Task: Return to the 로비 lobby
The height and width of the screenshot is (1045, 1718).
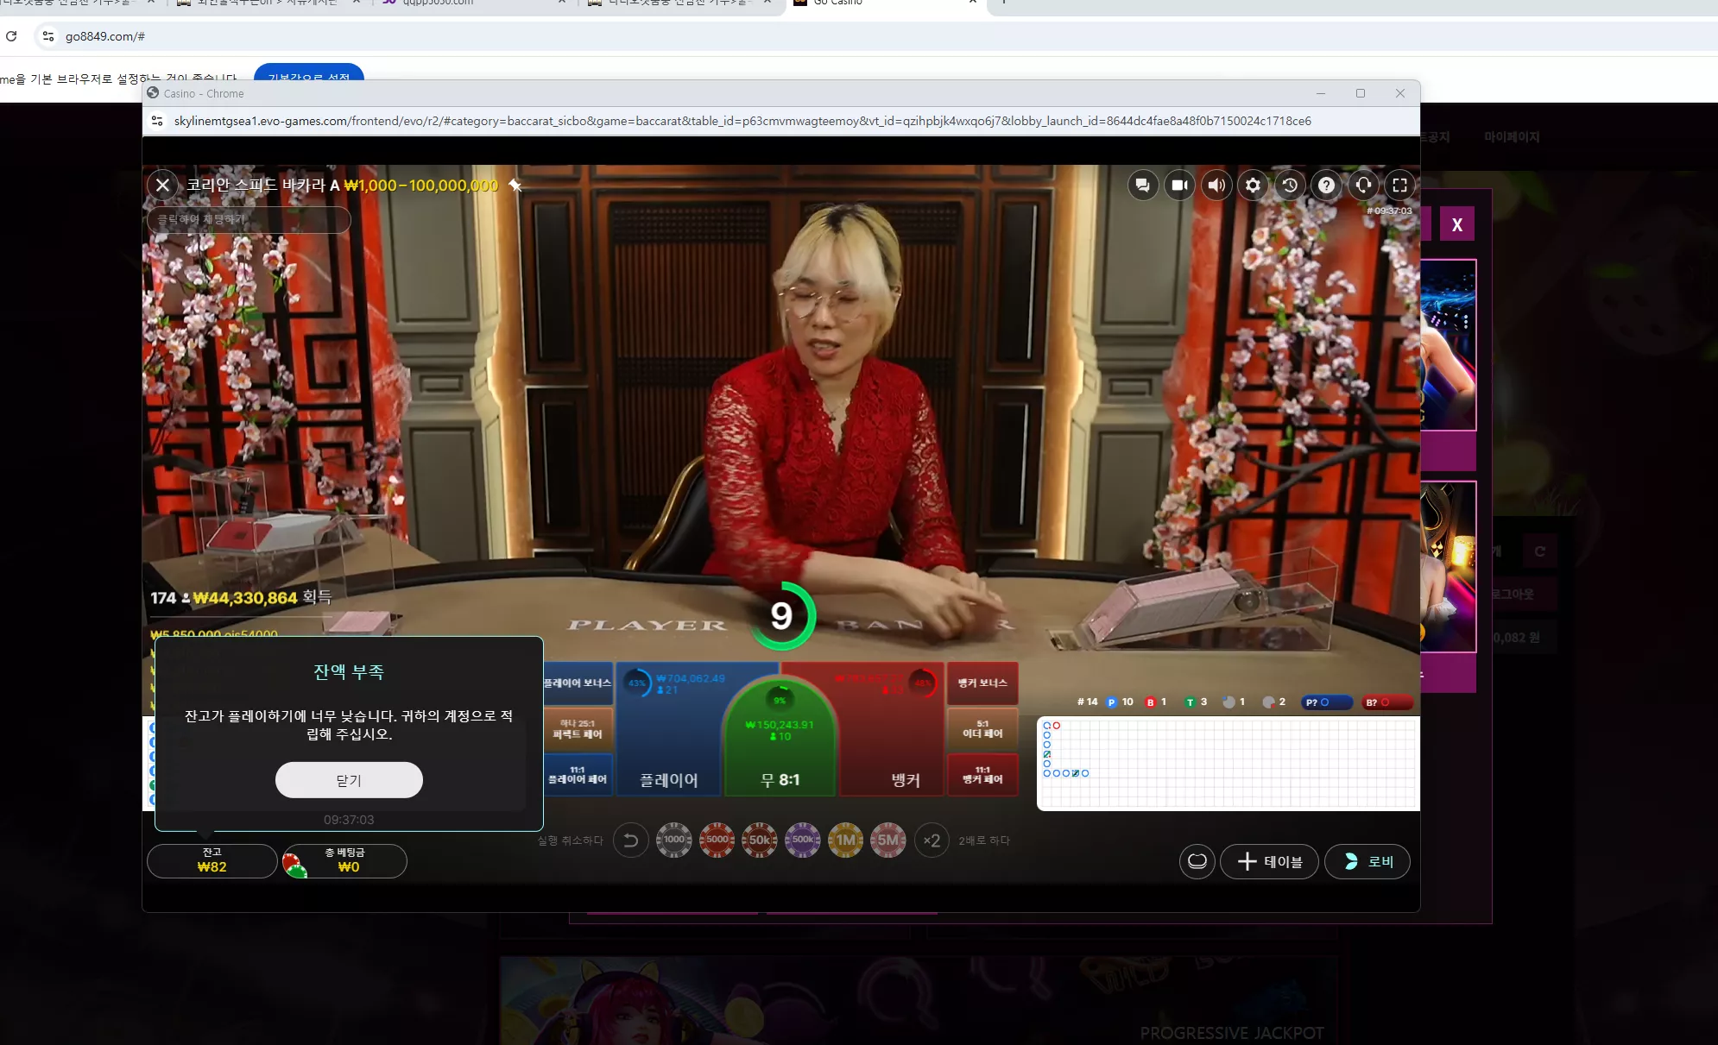Action: (1367, 861)
